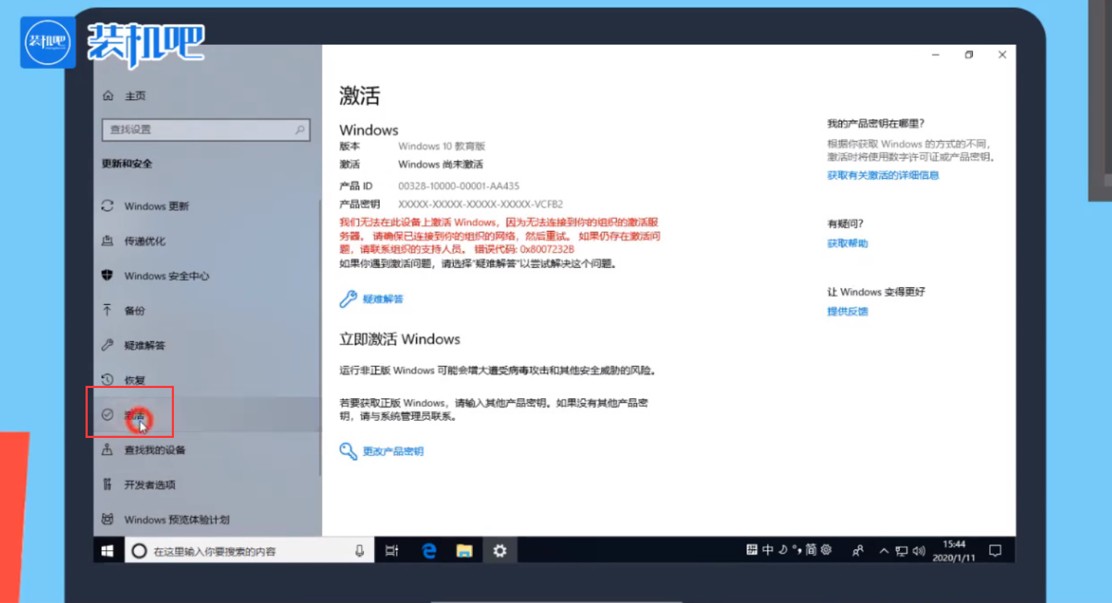
Task: Click the Cortana microphone icon
Action: (x=360, y=551)
